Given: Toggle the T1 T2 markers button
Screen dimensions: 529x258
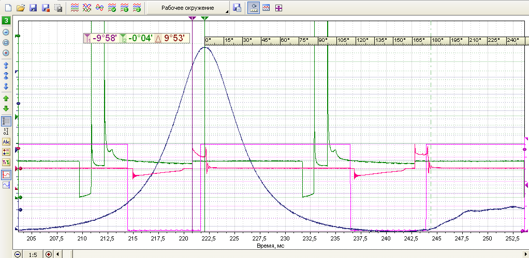Looking at the screenshot, I should click(x=6, y=163).
